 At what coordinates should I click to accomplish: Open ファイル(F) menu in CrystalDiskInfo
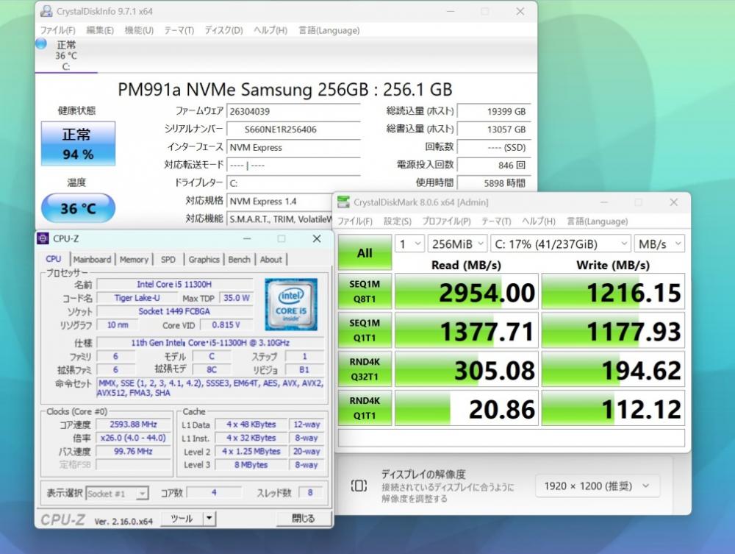[57, 30]
